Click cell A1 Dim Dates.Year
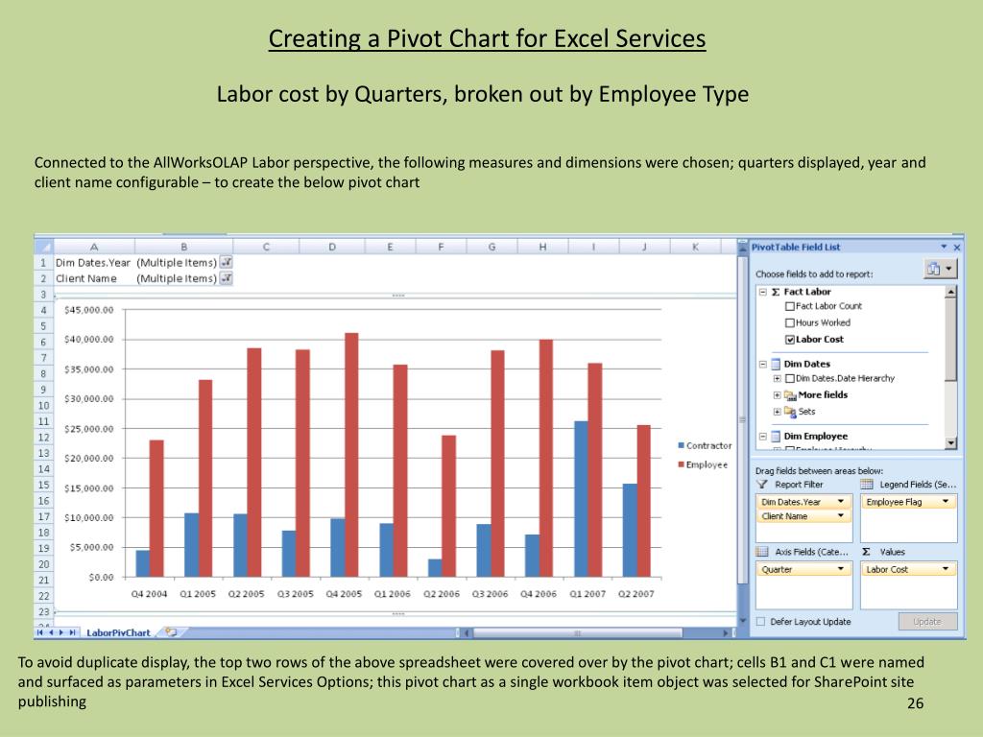Viewport: 983px width, 737px height. pyautogui.click(x=94, y=263)
